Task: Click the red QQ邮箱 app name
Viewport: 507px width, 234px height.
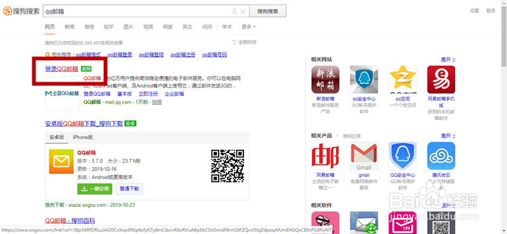Action: pyautogui.click(x=87, y=152)
